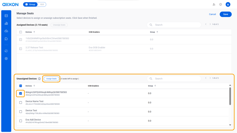Screen dimensions: 237x133
Task: Open the devices list sidebar icon
Action: point(6,16)
